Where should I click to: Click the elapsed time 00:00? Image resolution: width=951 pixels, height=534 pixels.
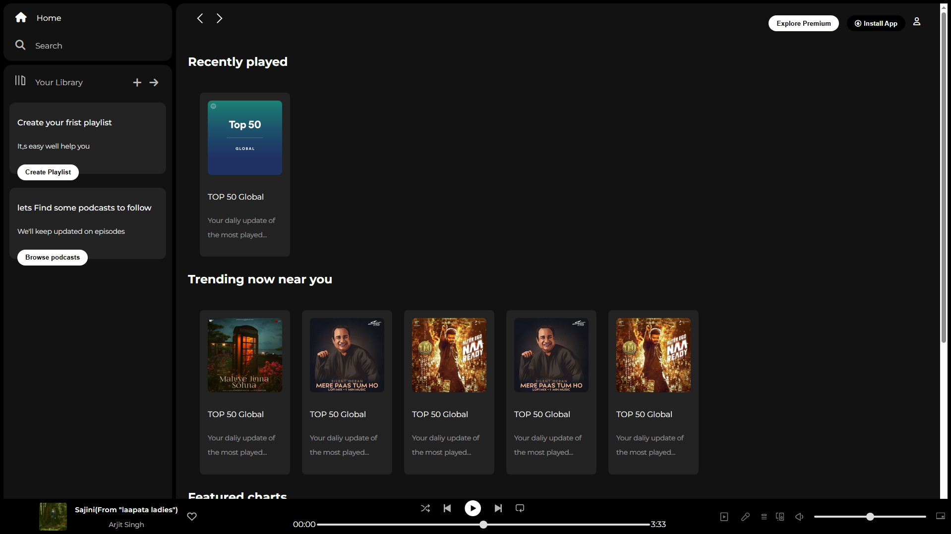tap(304, 525)
